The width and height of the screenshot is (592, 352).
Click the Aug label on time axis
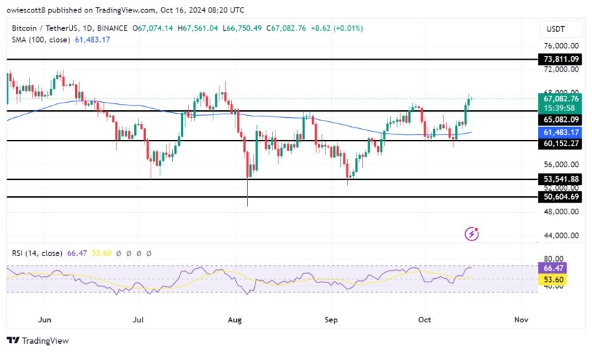[x=235, y=320]
